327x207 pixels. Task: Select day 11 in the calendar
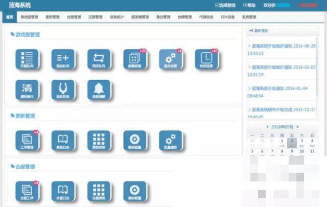(x=312, y=152)
